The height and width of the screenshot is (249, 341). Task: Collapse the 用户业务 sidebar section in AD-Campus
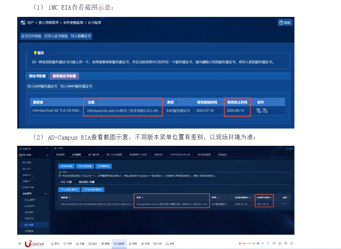pyautogui.click(x=47, y=155)
